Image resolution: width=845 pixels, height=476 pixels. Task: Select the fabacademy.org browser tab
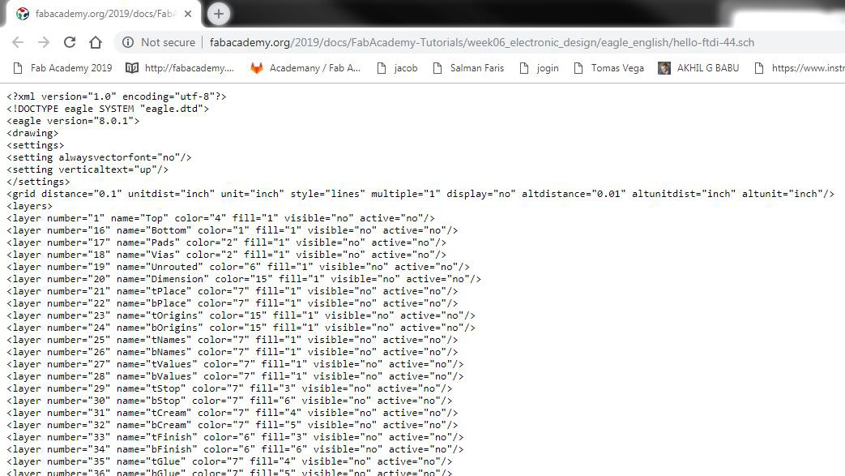pos(104,14)
